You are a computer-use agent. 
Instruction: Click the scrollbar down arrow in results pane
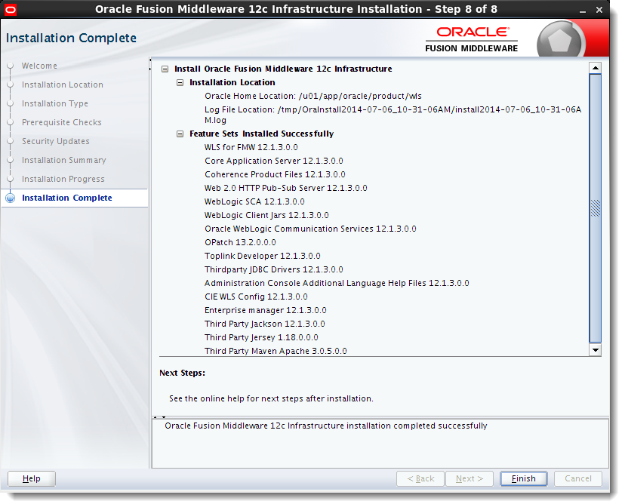(596, 350)
